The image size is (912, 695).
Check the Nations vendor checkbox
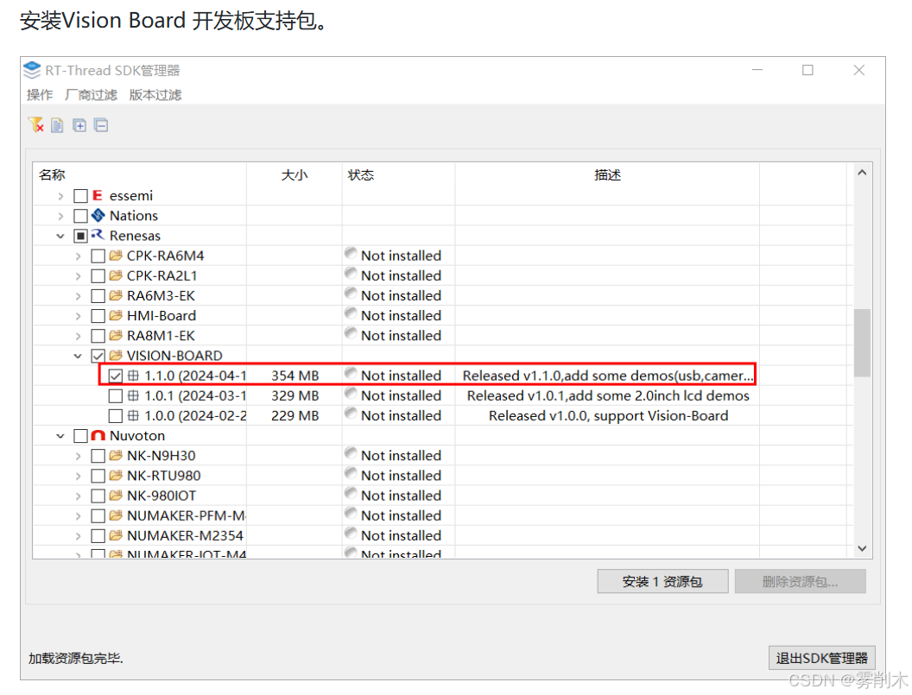(81, 216)
